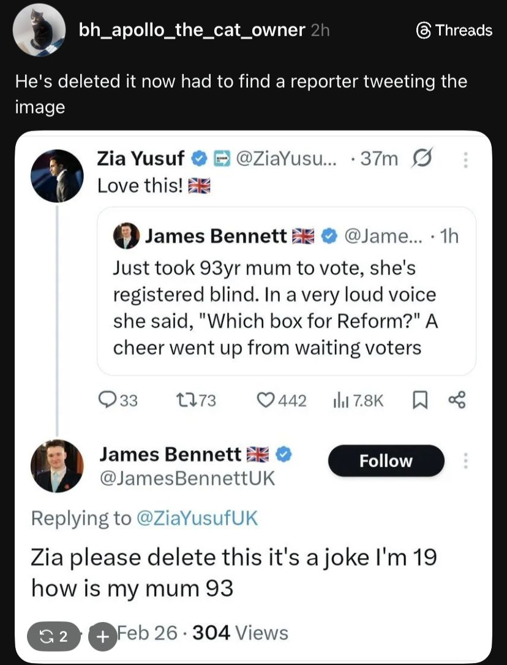Open three-dot menu on Zia Yusuf's post

click(465, 159)
